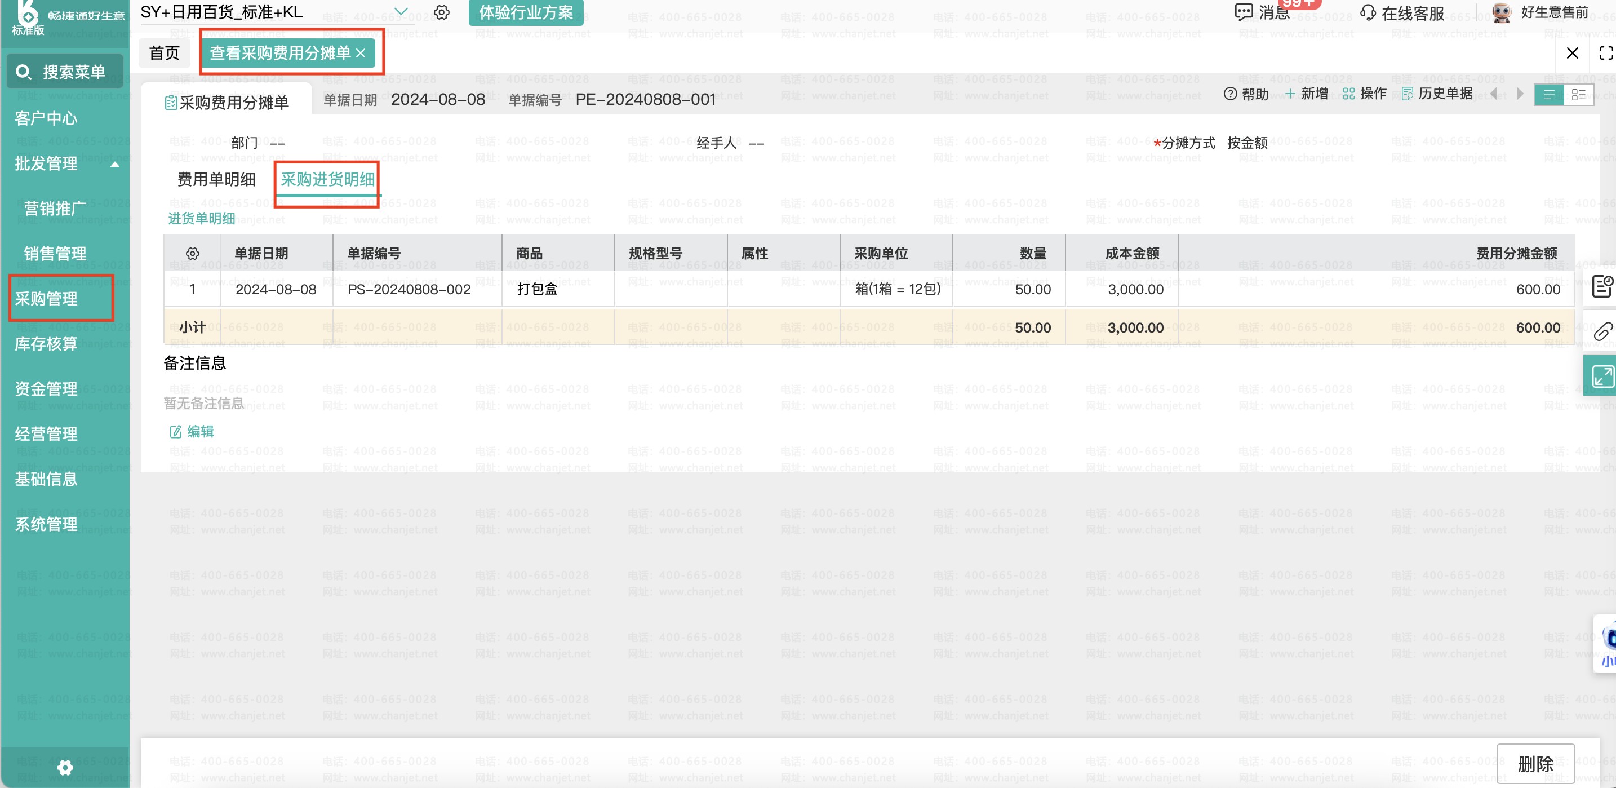Image resolution: width=1616 pixels, height=788 pixels.
Task: Click the 编辑 remarks edit link
Action: pos(192,432)
